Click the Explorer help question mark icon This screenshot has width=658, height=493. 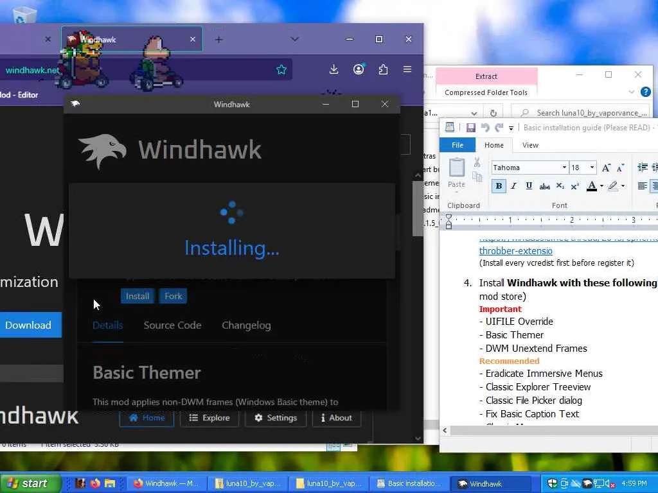[646, 92]
